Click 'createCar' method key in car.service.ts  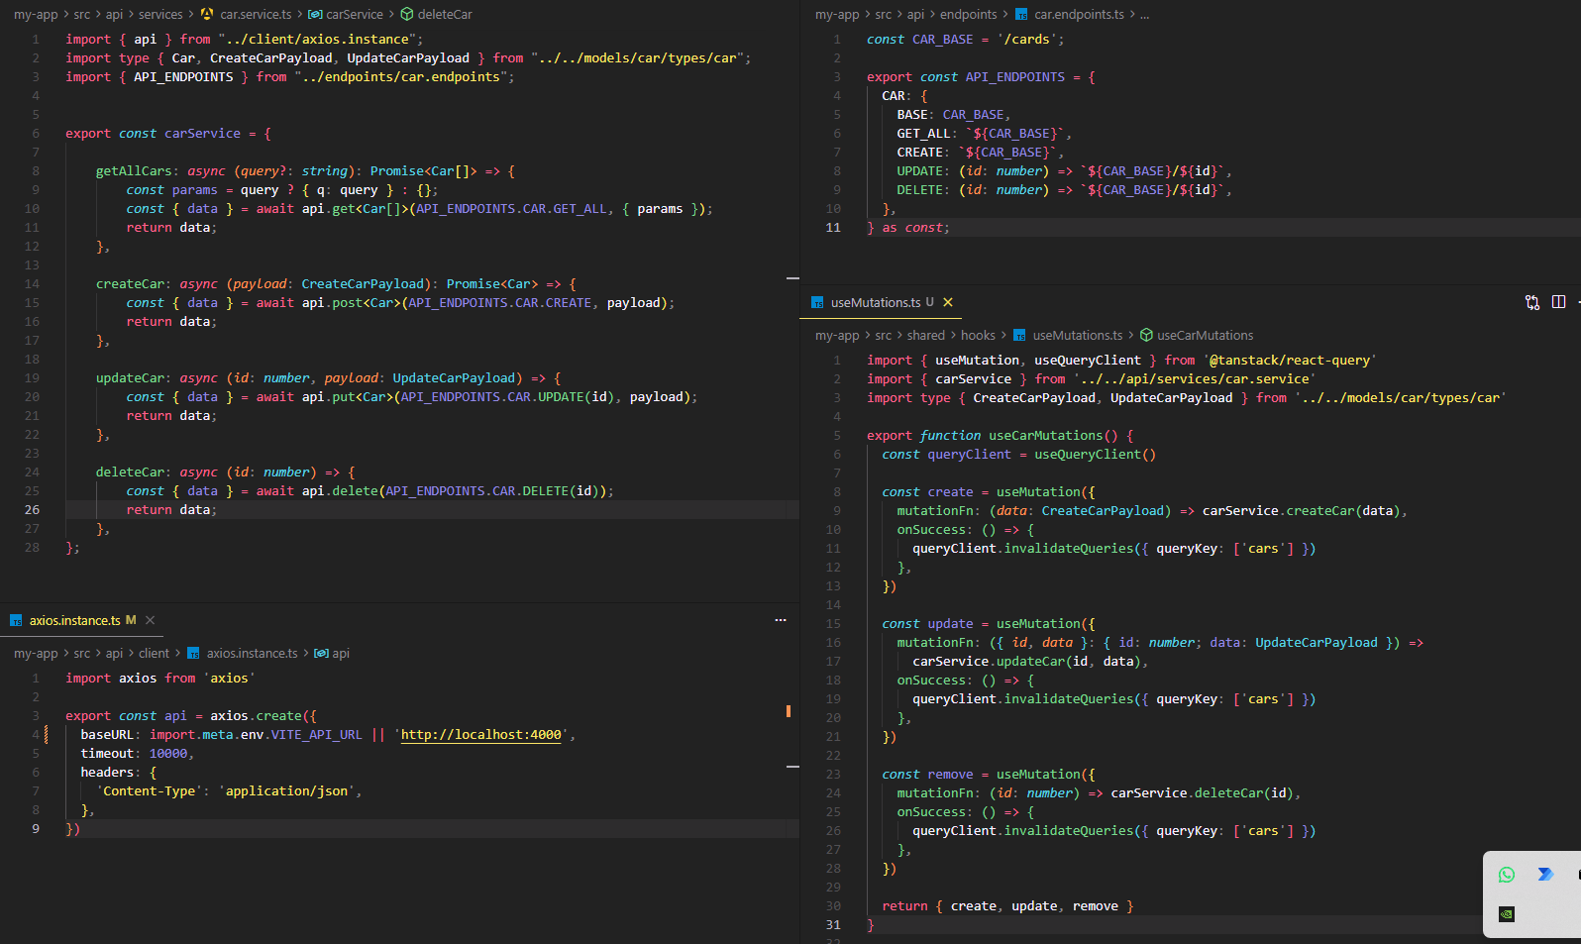[131, 283]
